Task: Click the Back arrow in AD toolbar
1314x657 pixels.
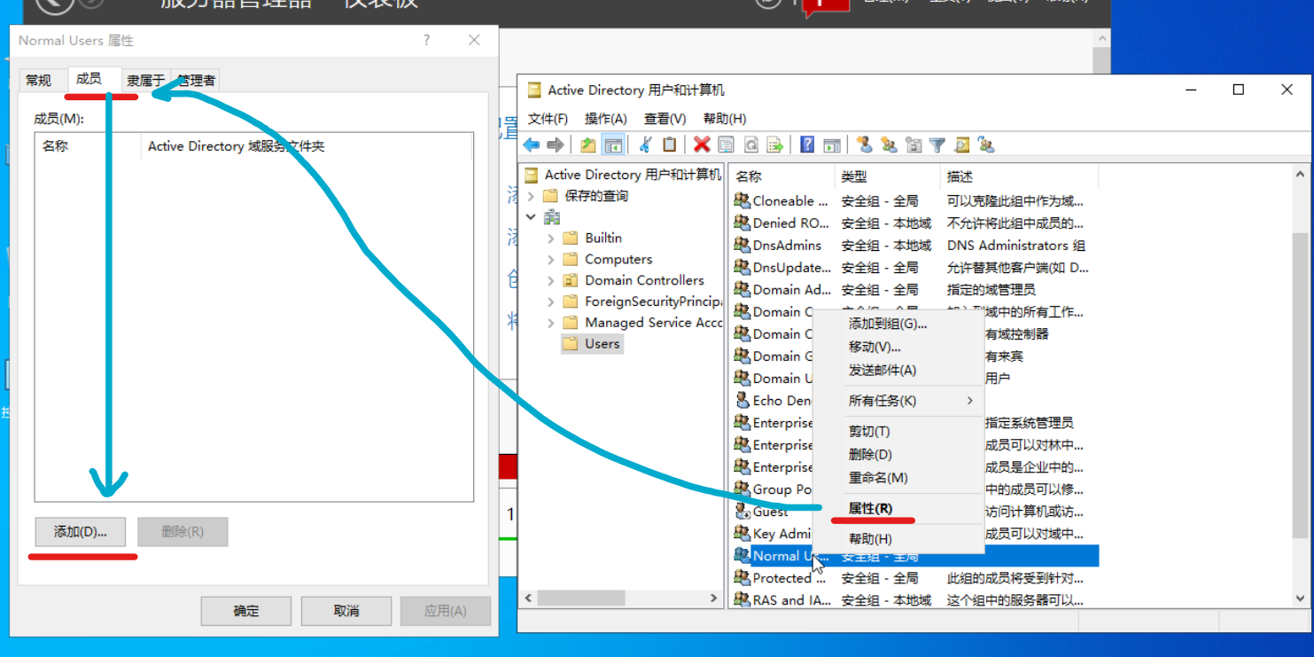Action: (531, 145)
